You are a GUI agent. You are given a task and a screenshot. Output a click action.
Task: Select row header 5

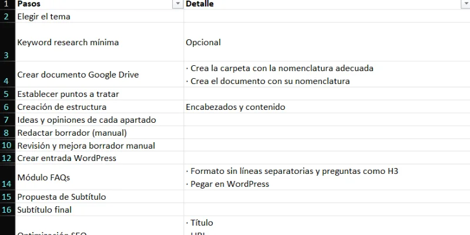pos(8,94)
